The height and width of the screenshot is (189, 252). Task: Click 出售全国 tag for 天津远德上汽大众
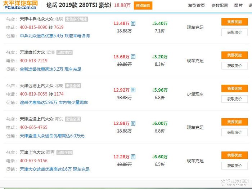click(x=73, y=86)
